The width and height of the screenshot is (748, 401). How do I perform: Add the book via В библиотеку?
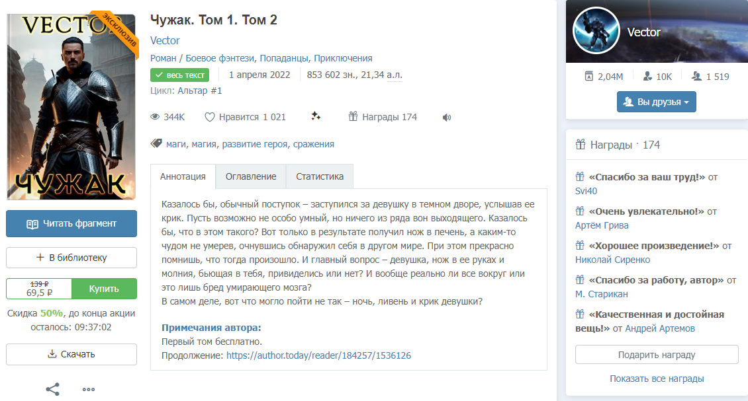(x=71, y=258)
